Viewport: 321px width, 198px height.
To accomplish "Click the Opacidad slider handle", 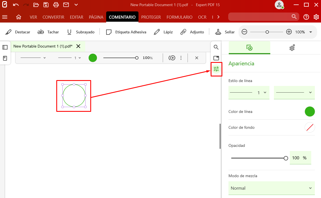I will [286, 158].
